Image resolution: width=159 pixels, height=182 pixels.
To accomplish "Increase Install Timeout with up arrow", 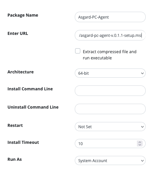I will pyautogui.click(x=140, y=142).
